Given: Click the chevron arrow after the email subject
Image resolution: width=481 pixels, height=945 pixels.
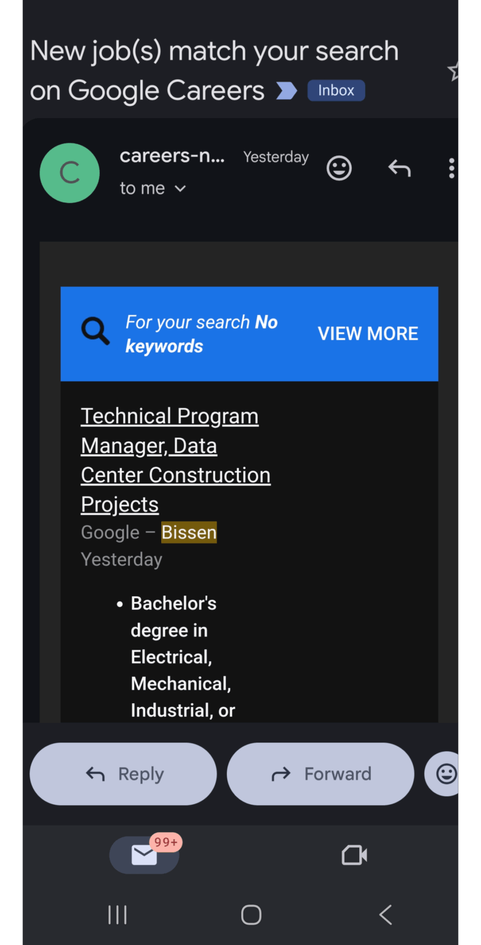Looking at the screenshot, I should click(285, 90).
